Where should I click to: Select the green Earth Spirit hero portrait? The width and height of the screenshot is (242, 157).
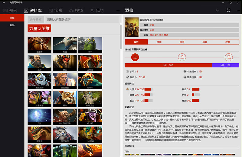pos(65,151)
